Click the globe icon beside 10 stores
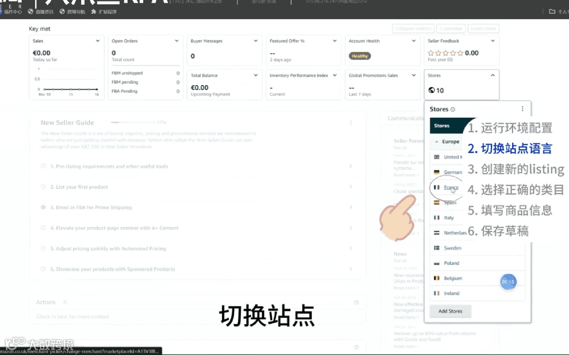The width and height of the screenshot is (569, 355). click(x=431, y=90)
